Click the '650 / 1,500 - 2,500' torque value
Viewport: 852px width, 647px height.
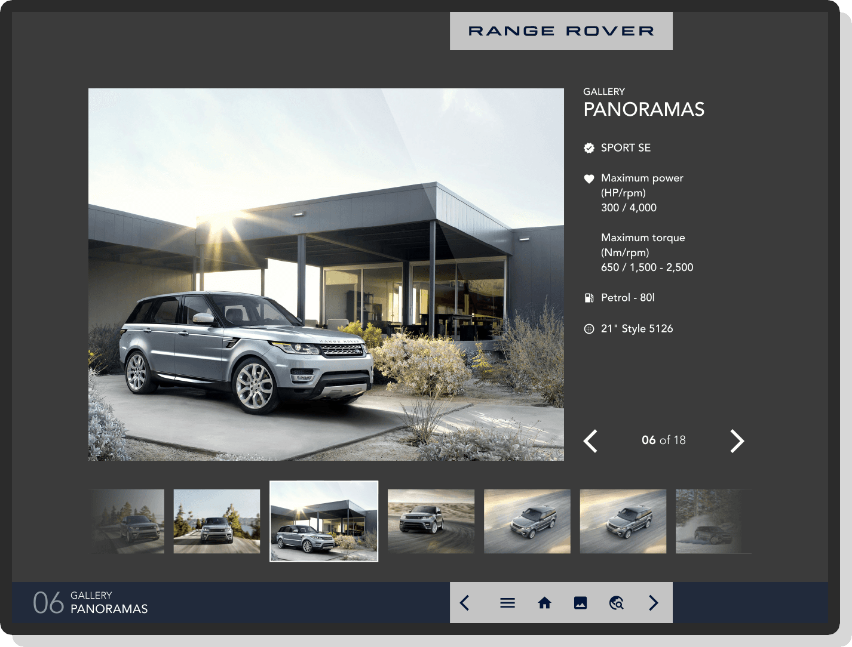(647, 267)
